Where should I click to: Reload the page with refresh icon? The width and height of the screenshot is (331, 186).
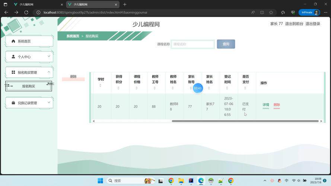click(x=26, y=12)
